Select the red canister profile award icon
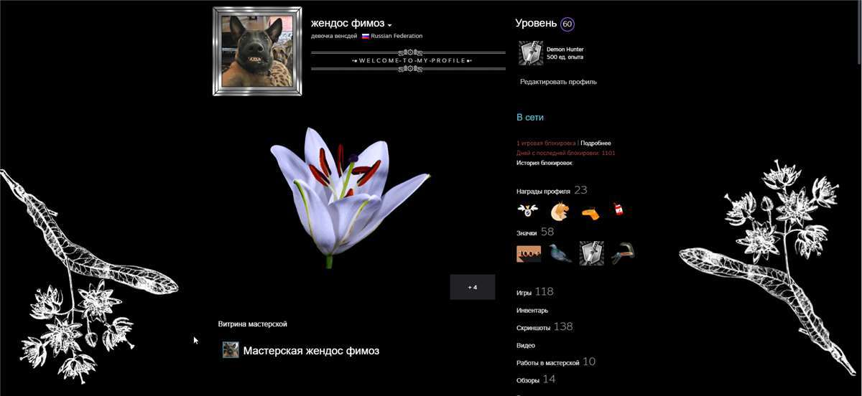 pyautogui.click(x=618, y=210)
